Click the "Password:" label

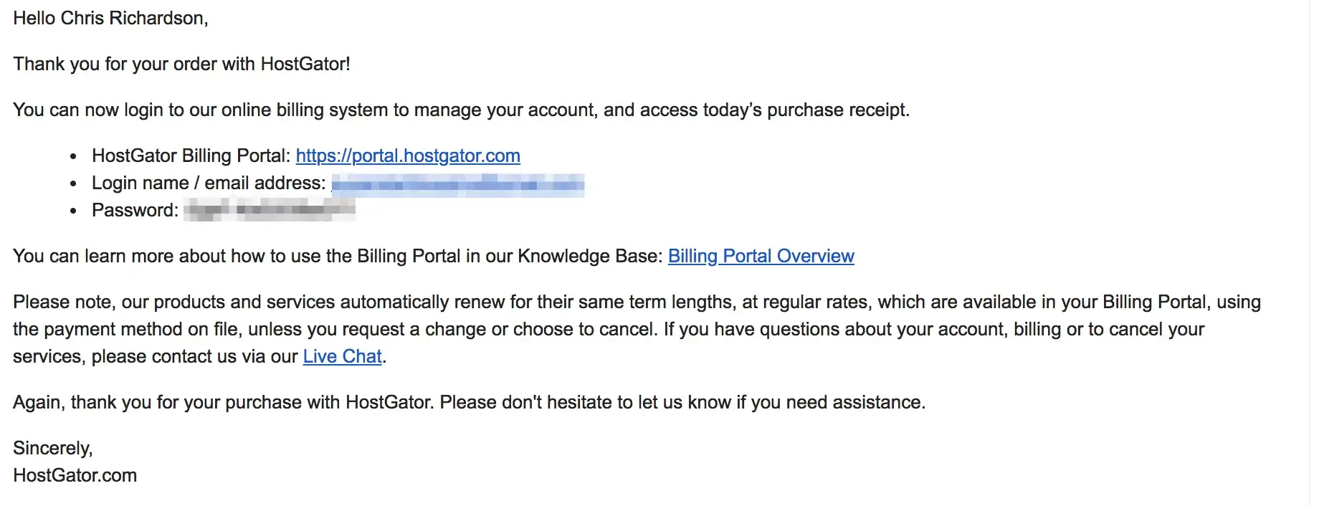pyautogui.click(x=135, y=210)
